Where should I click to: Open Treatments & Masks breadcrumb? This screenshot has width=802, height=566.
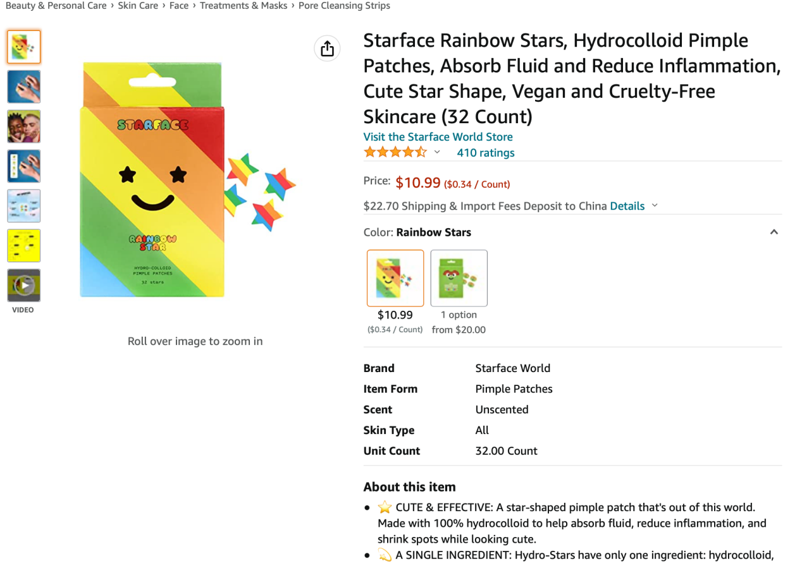(x=244, y=6)
